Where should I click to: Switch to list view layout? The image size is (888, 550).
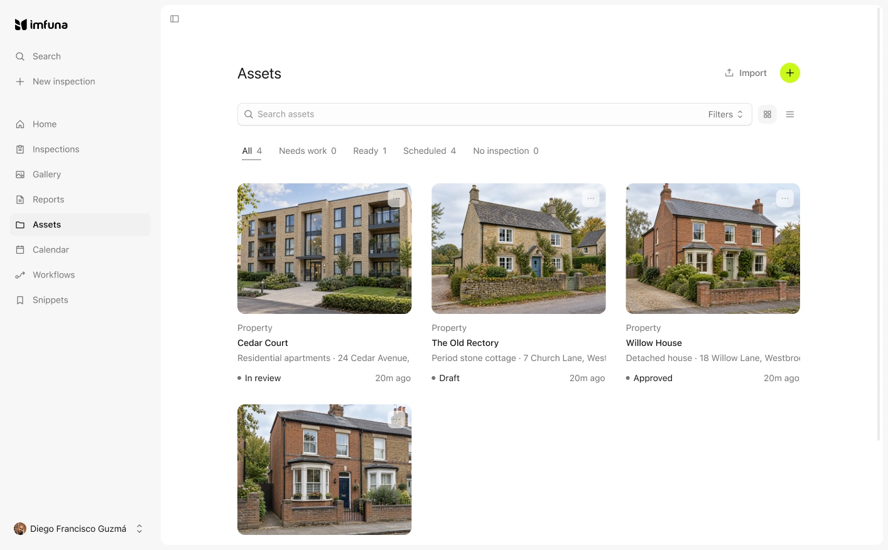click(x=790, y=114)
